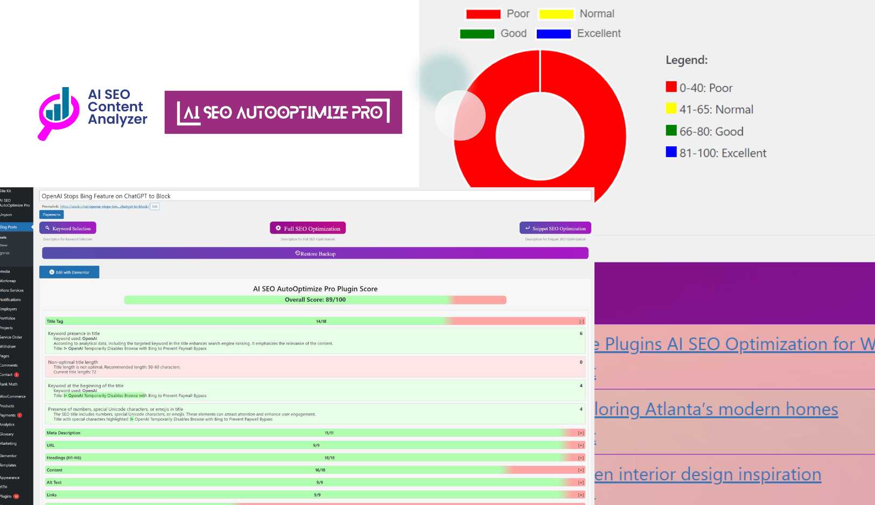Open Workreap in the sidebar
875x505 pixels.
click(x=8, y=281)
